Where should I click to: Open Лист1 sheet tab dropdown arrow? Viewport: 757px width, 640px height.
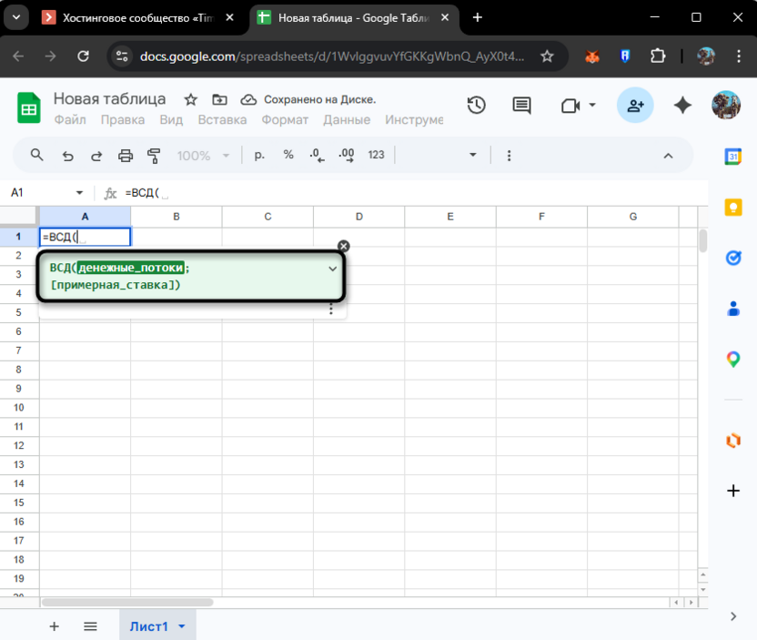coord(182,626)
